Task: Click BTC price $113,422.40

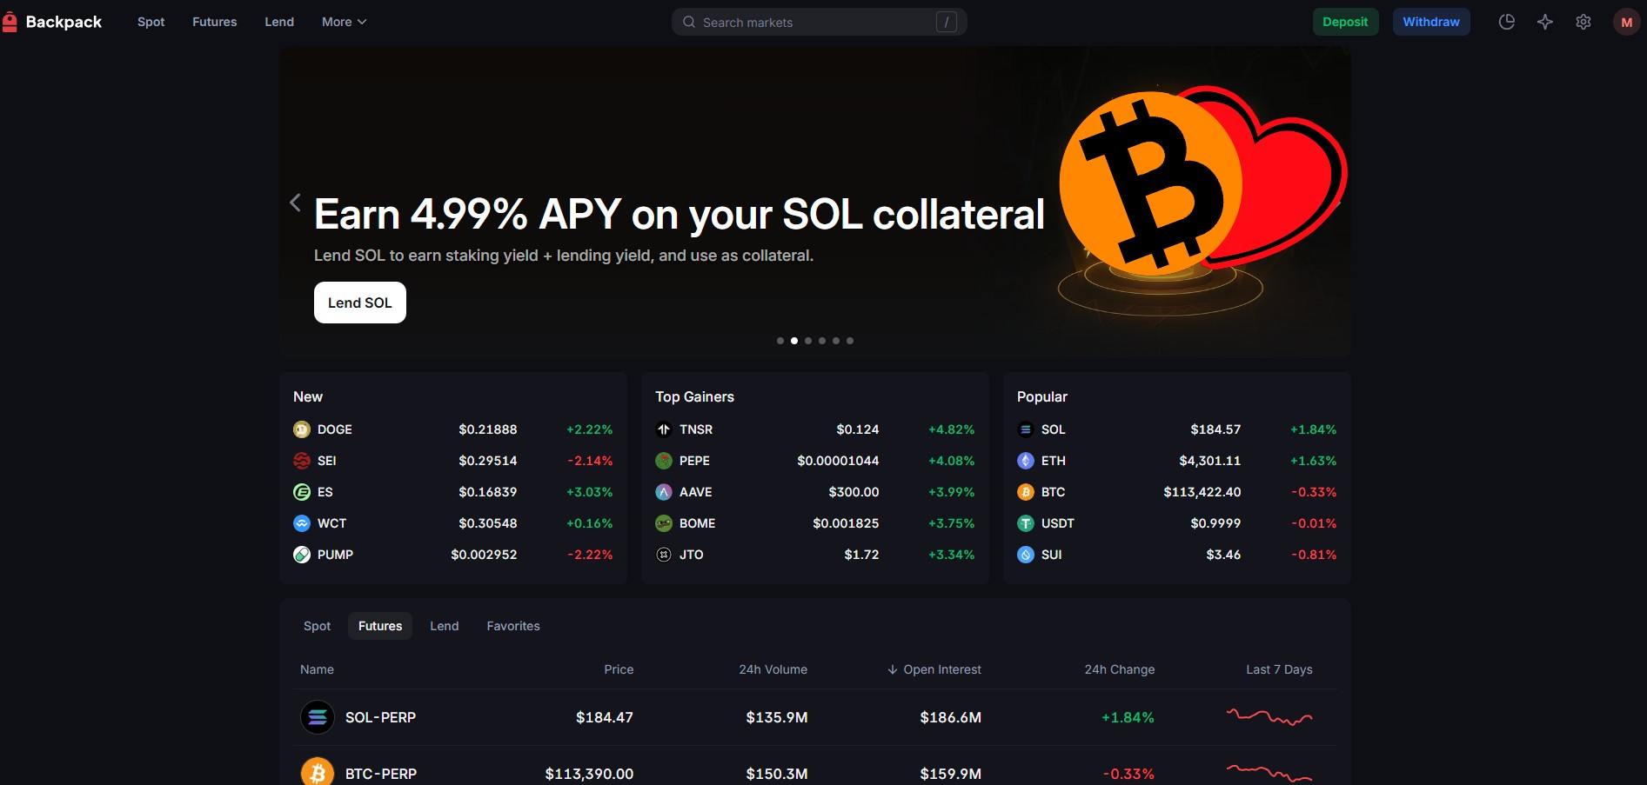Action: coord(1202,492)
